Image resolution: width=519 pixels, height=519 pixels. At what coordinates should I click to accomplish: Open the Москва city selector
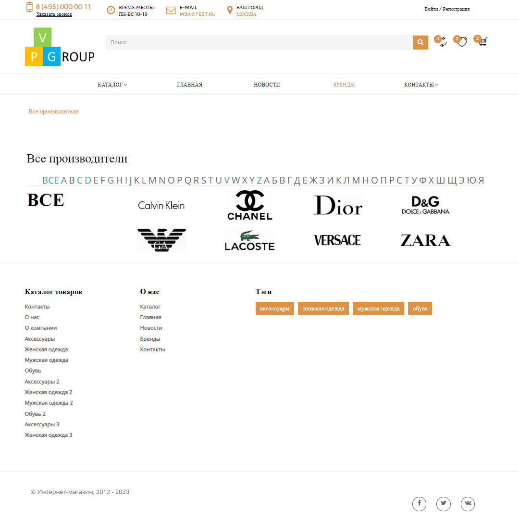[246, 14]
